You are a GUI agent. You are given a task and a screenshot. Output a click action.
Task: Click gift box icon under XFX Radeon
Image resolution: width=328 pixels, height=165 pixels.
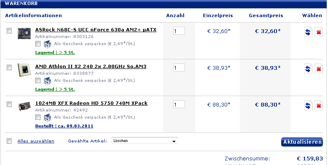coord(47,118)
